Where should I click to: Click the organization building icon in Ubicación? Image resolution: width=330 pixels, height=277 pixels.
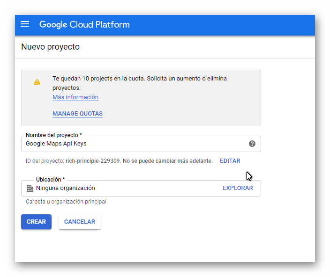(x=30, y=189)
